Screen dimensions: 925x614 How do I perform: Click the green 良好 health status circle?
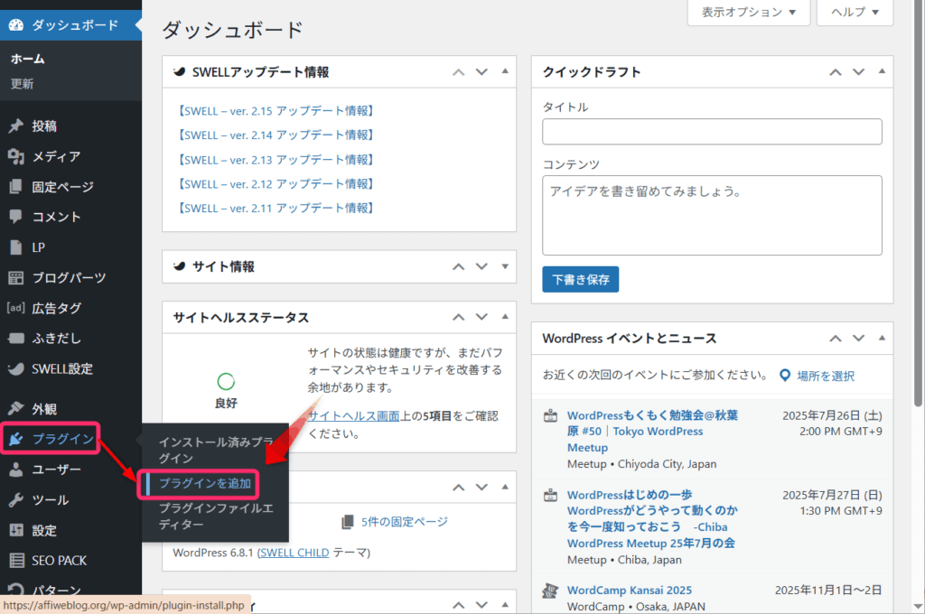pyautogui.click(x=226, y=382)
